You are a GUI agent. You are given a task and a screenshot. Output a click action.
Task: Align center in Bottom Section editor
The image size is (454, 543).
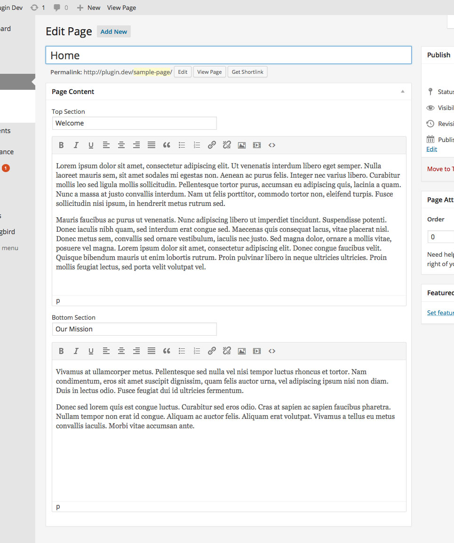[x=121, y=351]
